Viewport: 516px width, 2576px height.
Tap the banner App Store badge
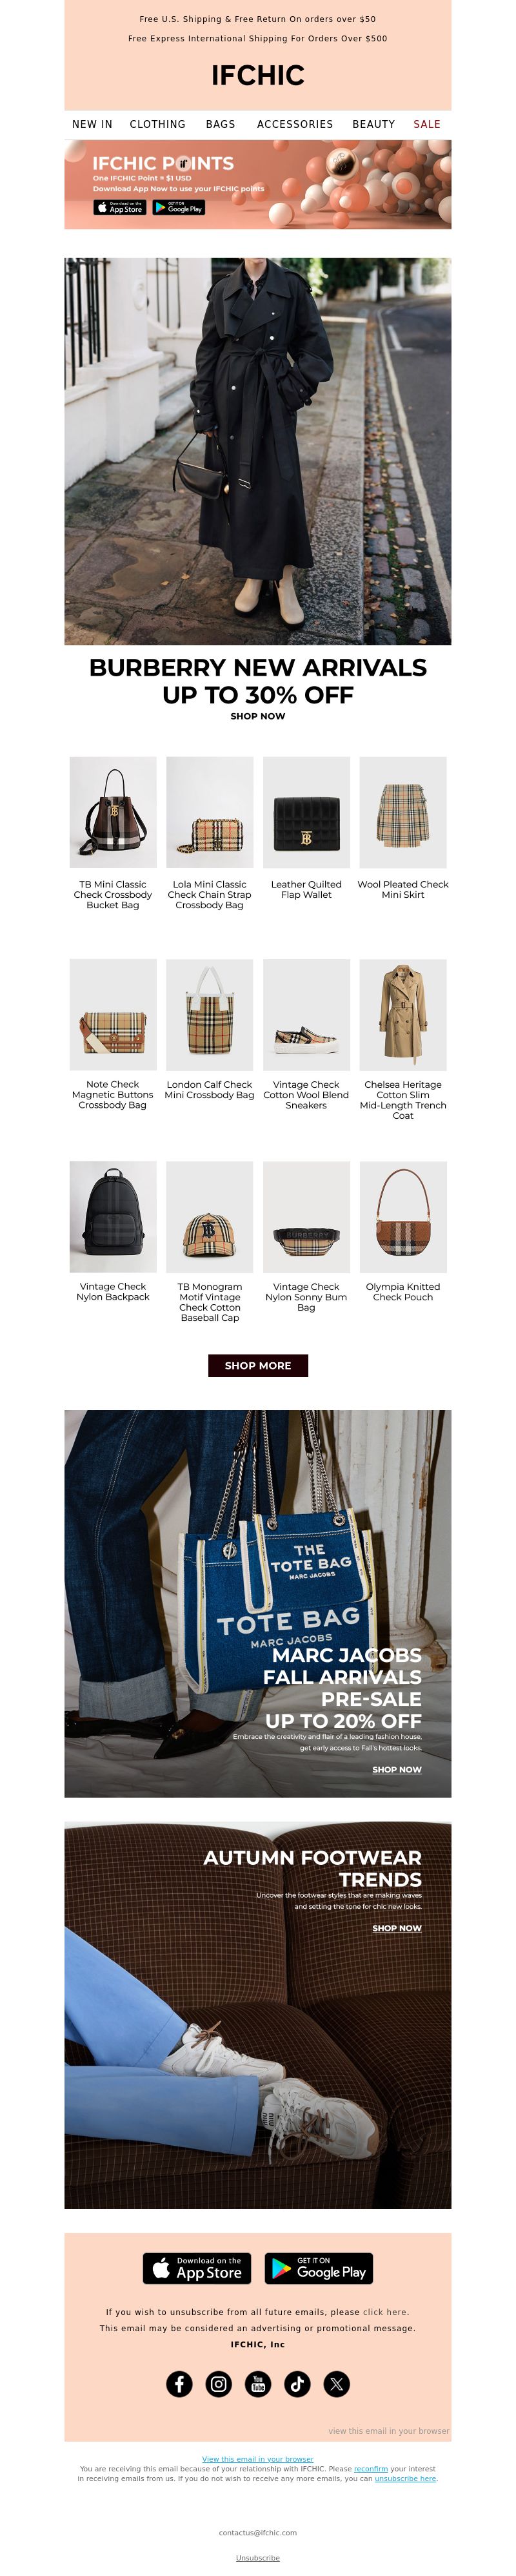(120, 207)
